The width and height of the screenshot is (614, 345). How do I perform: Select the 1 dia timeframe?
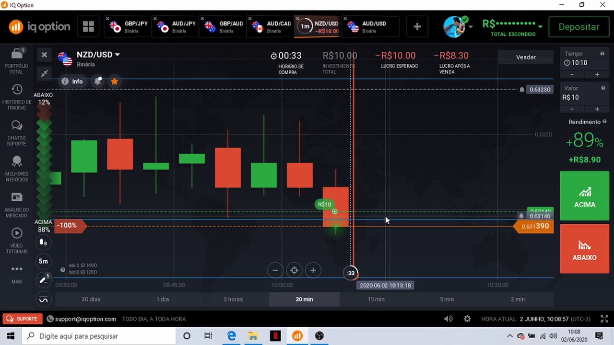163,299
